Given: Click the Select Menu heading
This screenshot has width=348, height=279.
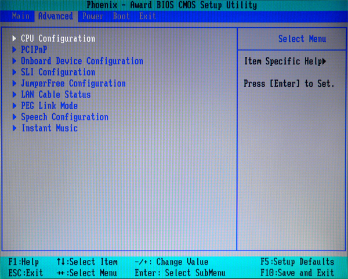Looking at the screenshot, I should (x=302, y=39).
